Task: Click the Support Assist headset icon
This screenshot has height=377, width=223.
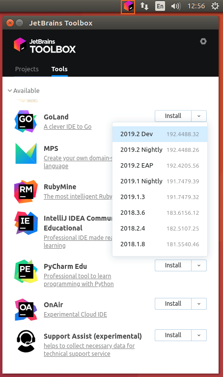Action: tap(26, 341)
